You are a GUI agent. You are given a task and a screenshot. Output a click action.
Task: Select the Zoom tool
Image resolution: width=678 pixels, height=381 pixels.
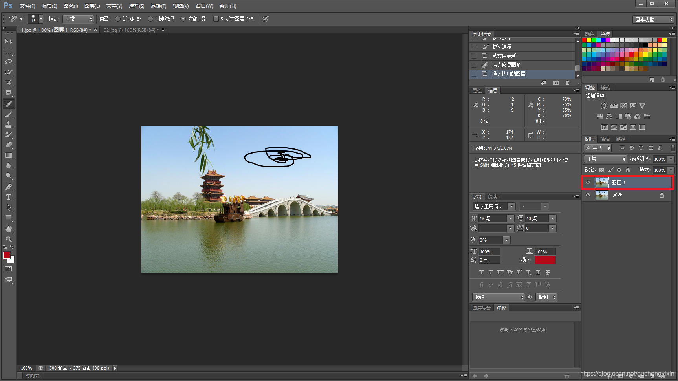coord(9,239)
